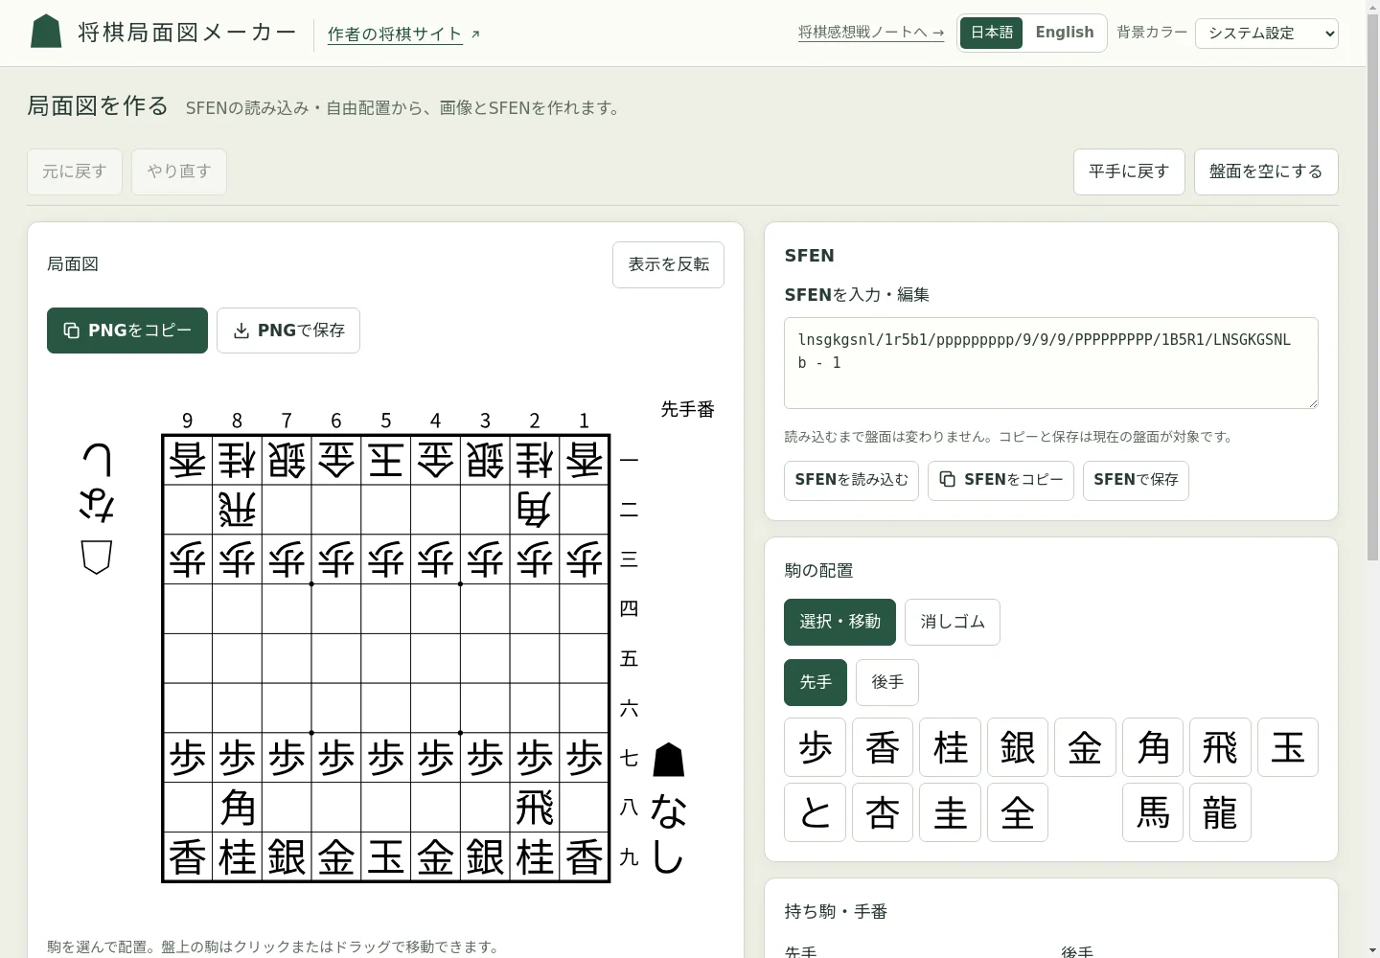Select the 馬 horse piece in the palette

coord(1153,812)
